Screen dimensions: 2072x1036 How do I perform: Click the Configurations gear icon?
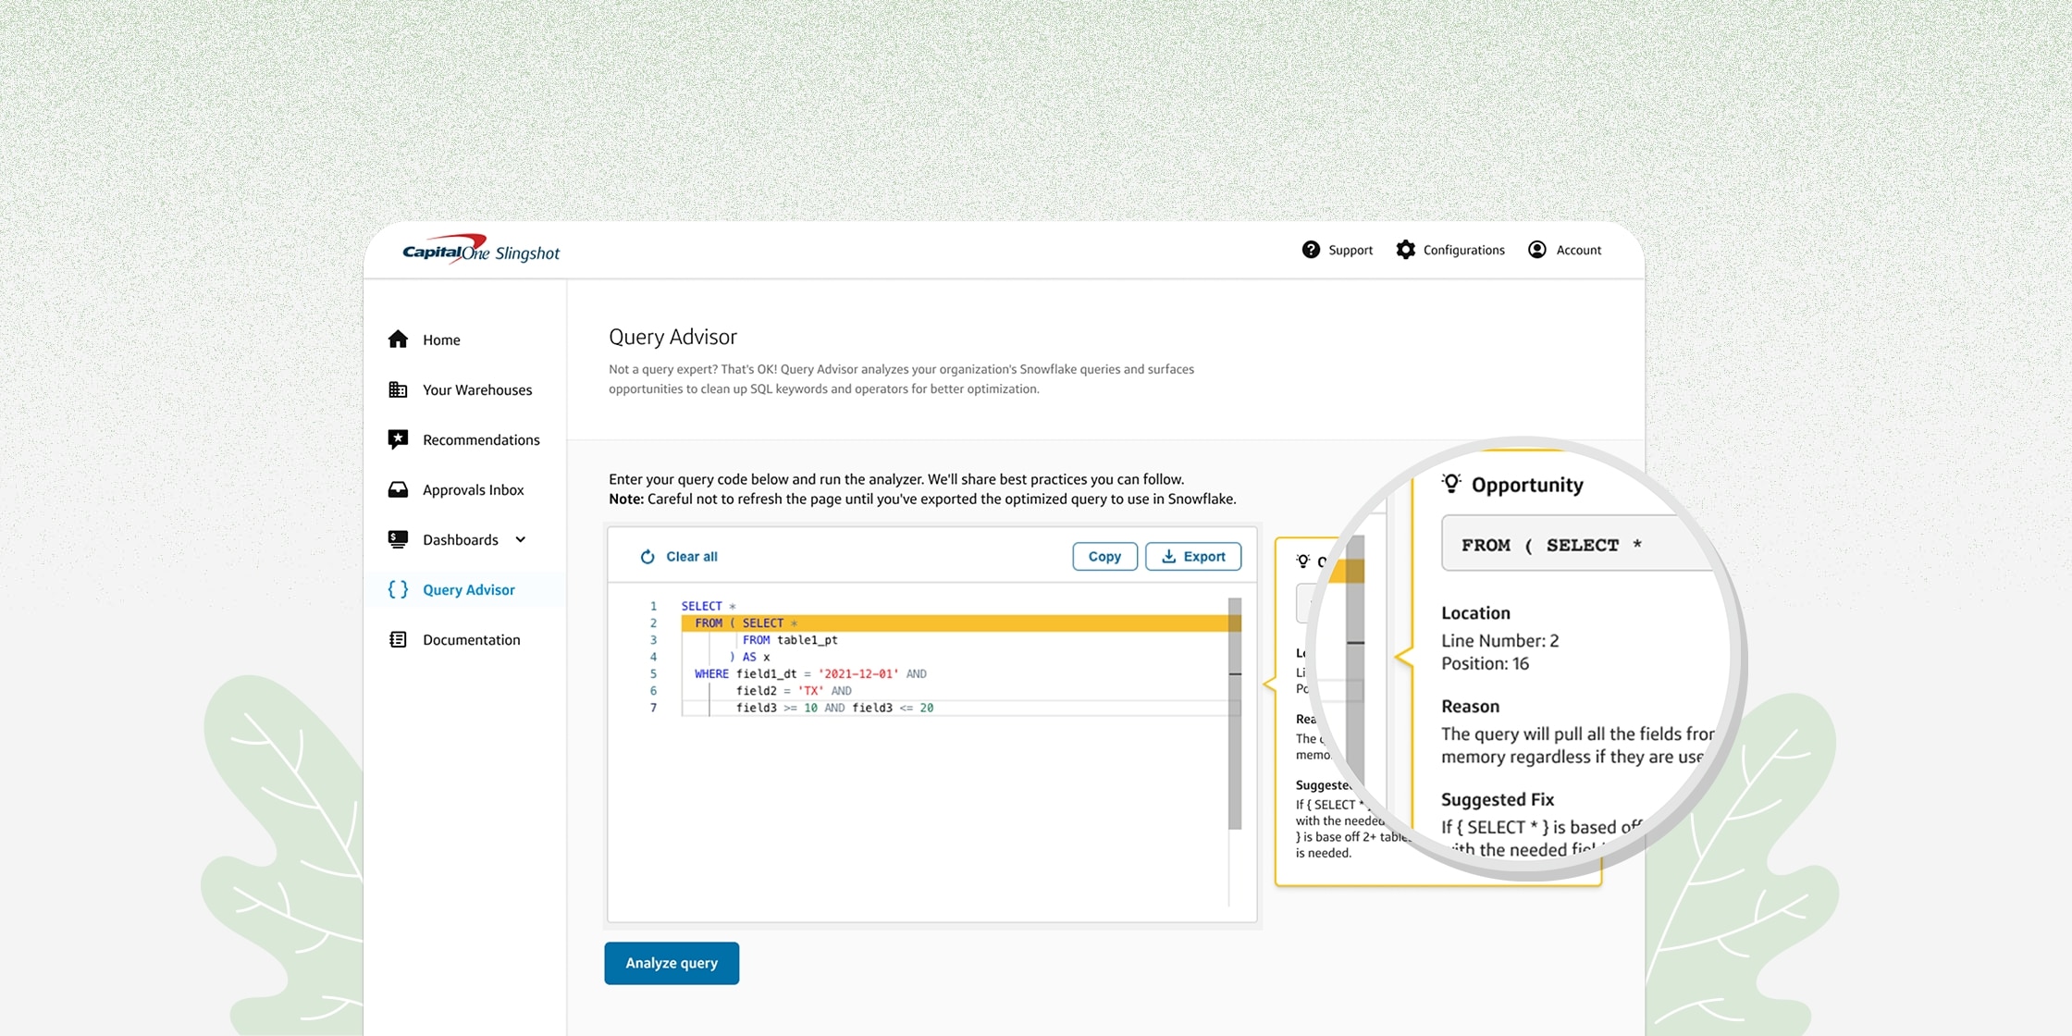[x=1406, y=250]
